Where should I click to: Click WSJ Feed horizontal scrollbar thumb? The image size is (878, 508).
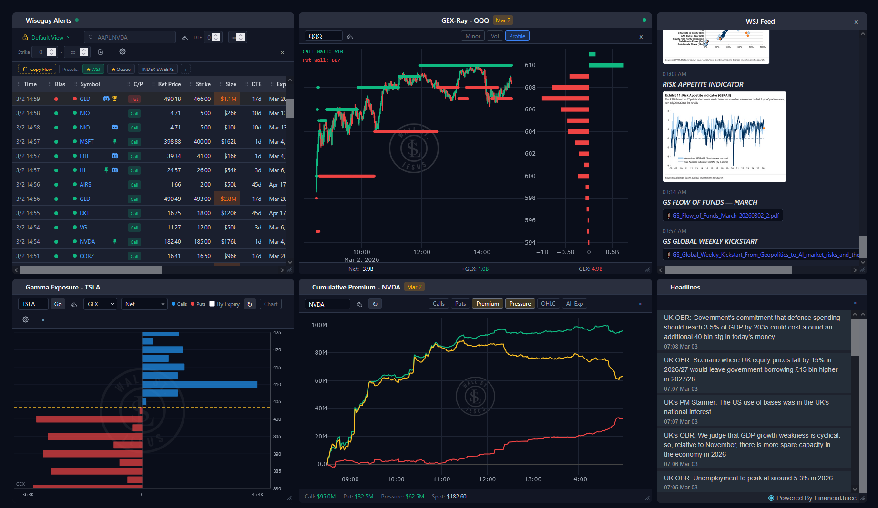pyautogui.click(x=728, y=270)
